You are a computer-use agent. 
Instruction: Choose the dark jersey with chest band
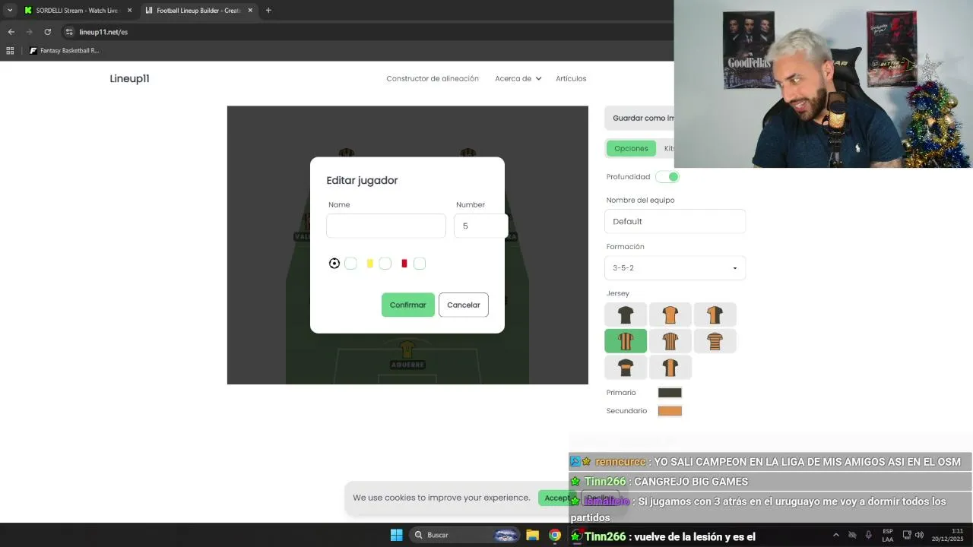[x=626, y=368]
